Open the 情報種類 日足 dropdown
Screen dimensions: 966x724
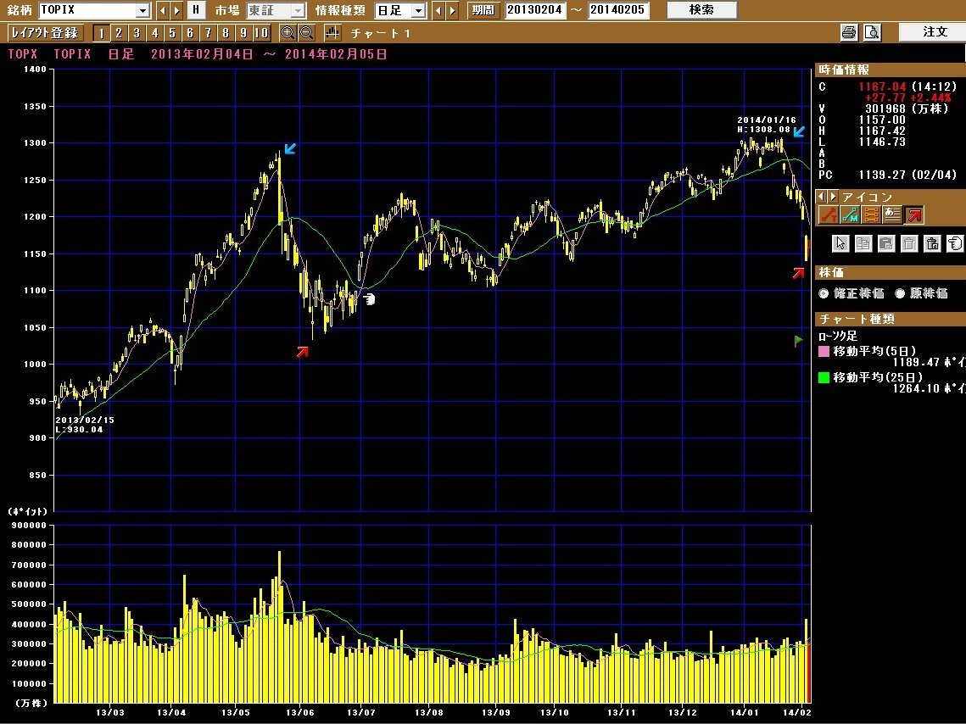point(419,10)
